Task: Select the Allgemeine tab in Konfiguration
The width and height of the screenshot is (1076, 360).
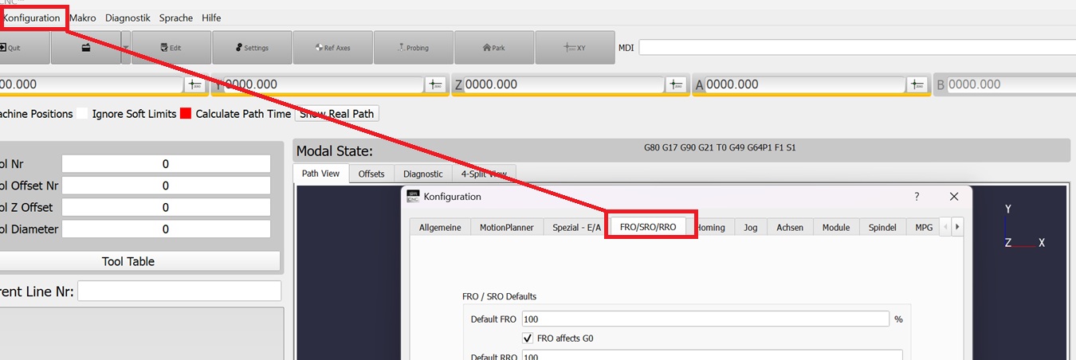Action: coord(440,227)
